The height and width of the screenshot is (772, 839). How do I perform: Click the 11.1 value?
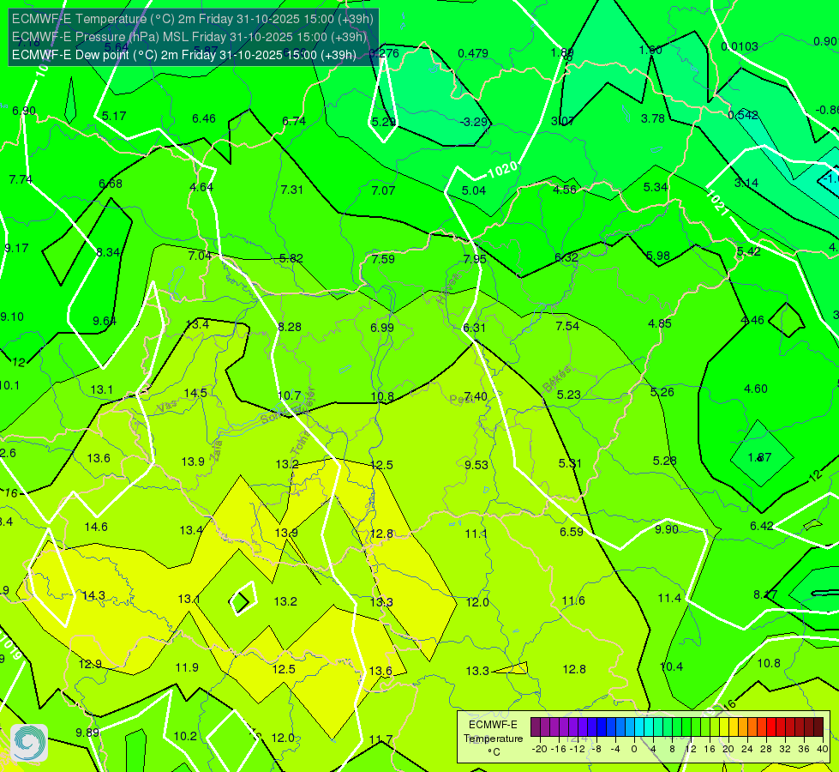pos(476,534)
